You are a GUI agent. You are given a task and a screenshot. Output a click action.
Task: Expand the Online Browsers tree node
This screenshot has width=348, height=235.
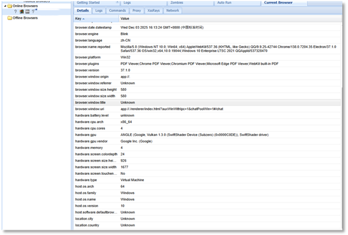tap(4, 6)
